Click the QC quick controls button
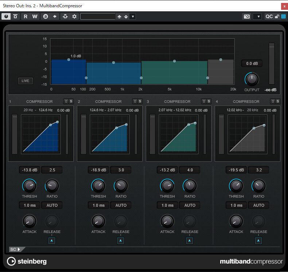This screenshot has height=272, width=288. (269, 16)
